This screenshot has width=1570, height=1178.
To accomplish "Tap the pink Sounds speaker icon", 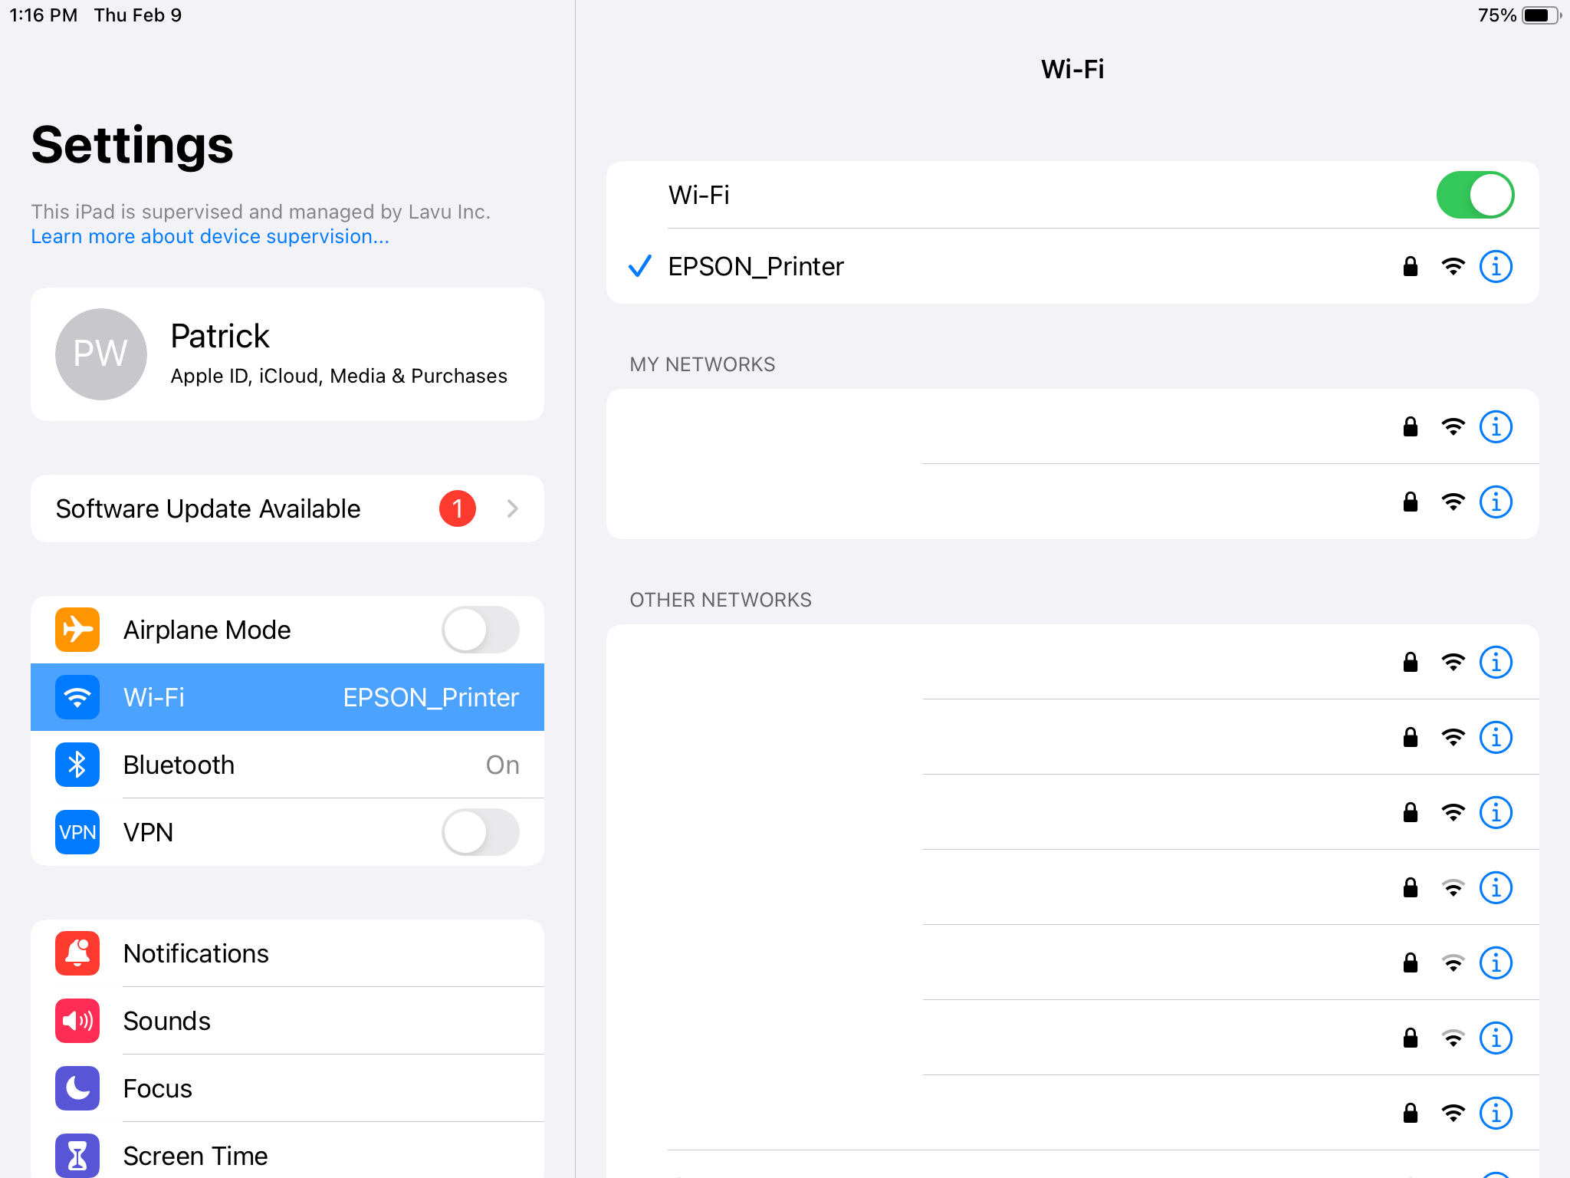I will [x=77, y=1021].
